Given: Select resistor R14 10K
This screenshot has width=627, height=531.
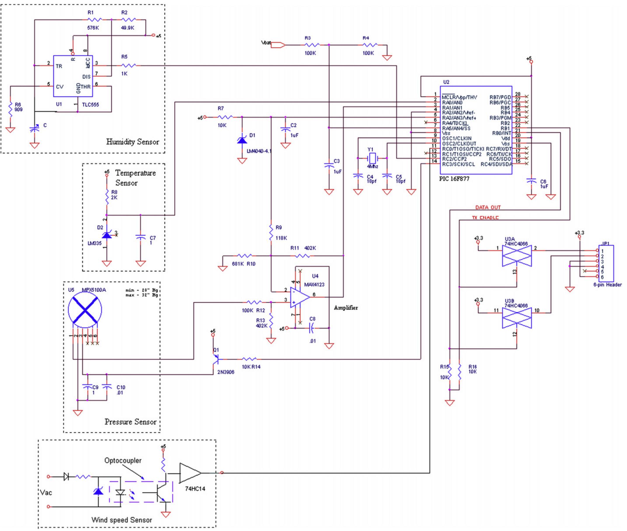Looking at the screenshot, I should [x=249, y=359].
